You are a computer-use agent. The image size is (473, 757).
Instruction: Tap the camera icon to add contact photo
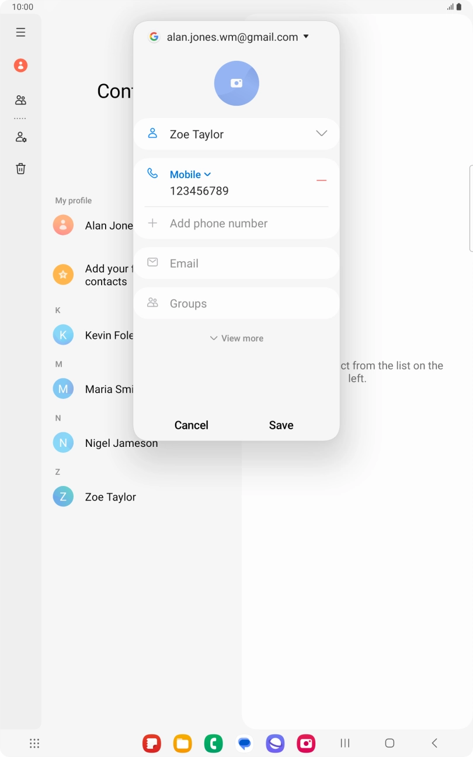click(236, 84)
